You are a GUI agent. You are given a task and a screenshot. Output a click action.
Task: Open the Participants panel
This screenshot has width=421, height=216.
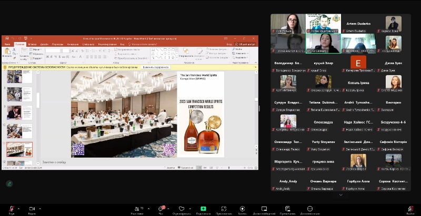pos(137,209)
